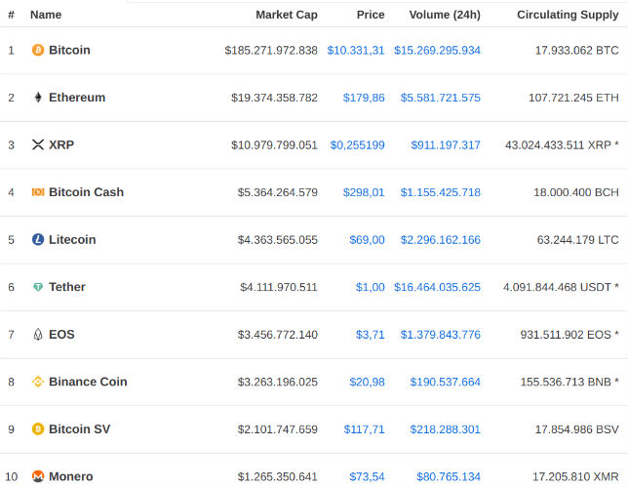
Task: Select supply 155.536.713 BNB
Action: coord(566,382)
